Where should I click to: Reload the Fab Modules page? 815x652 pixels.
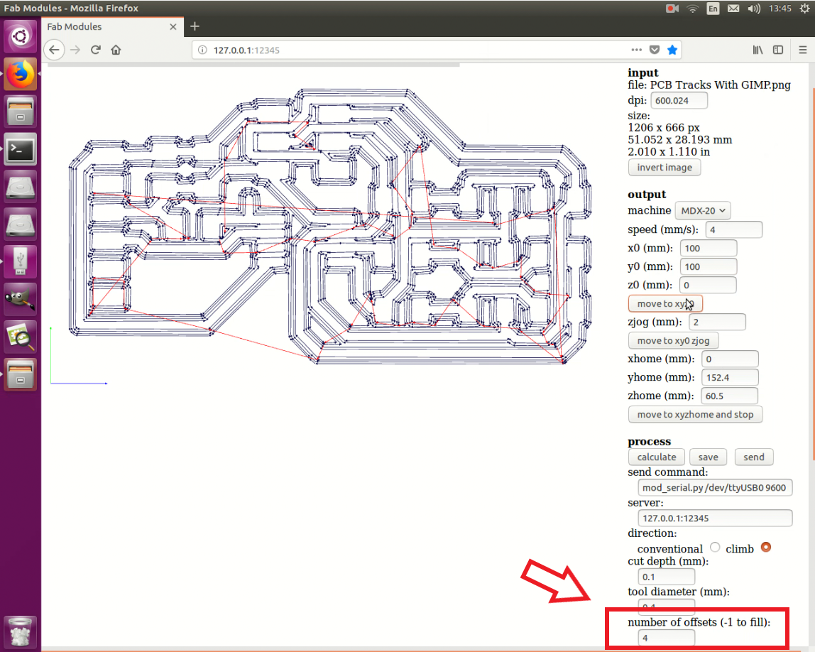click(x=95, y=50)
